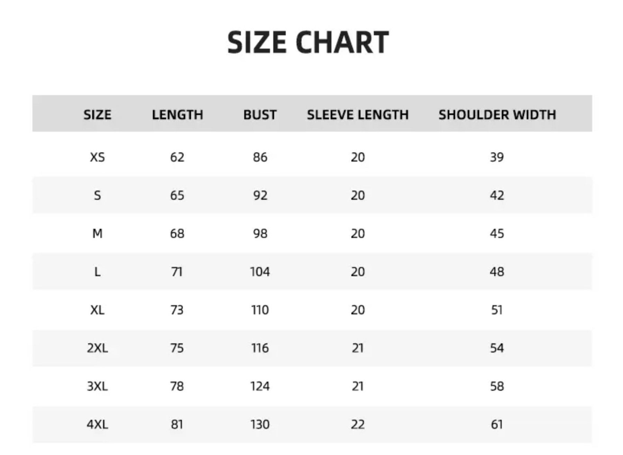The height and width of the screenshot is (455, 623).
Task: Select the sleeve length value 22
Action: 358,424
